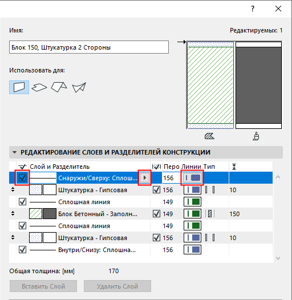Select the white surface swatch of the first Штукатурка
This screenshot has width=292, height=300.
[50, 190]
